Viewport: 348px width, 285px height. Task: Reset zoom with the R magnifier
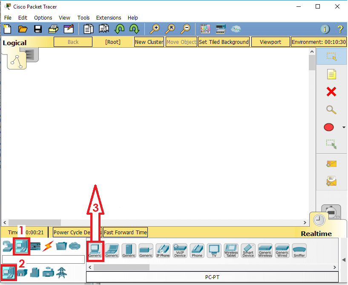tap(170, 29)
